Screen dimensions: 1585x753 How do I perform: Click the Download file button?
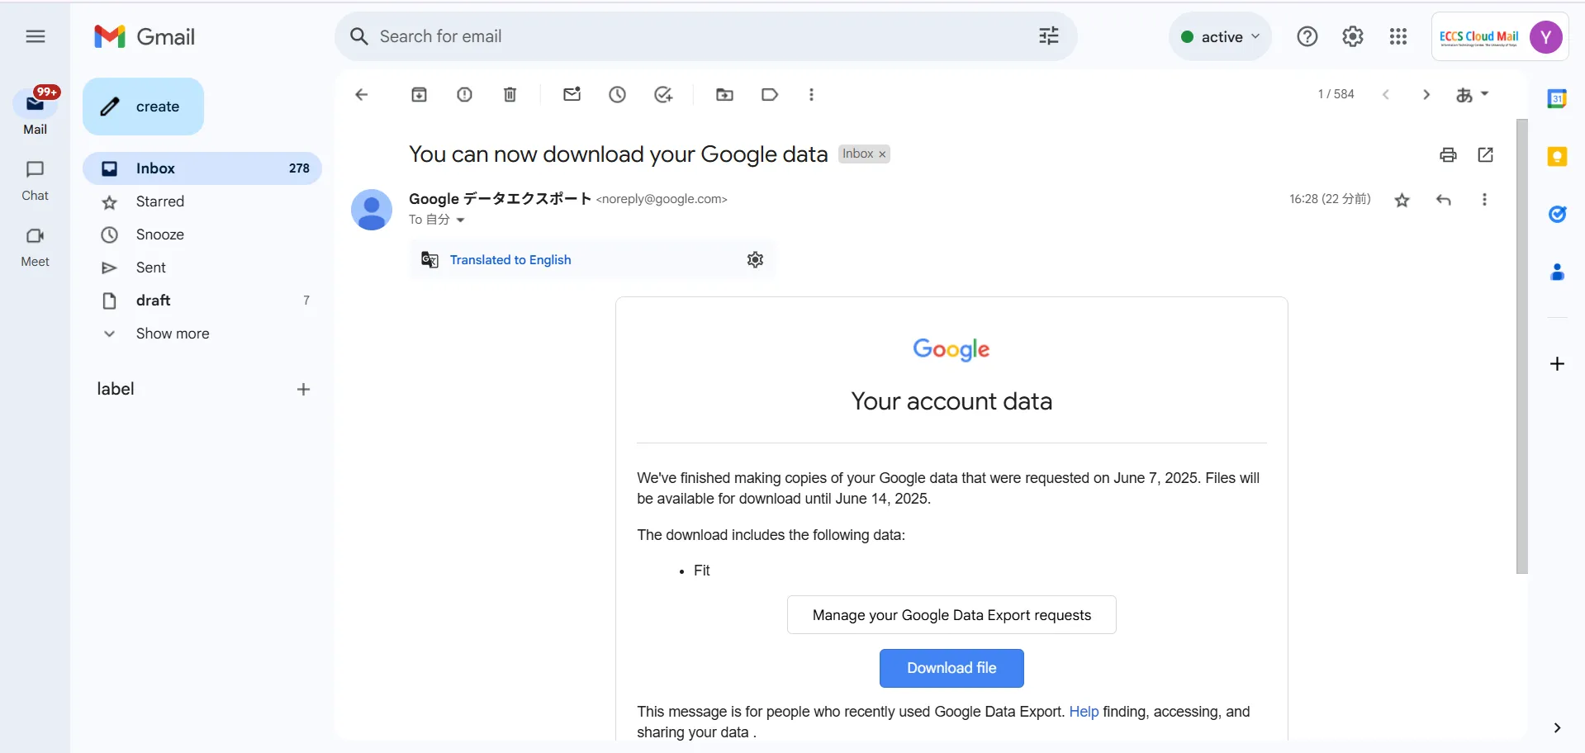[x=951, y=668]
